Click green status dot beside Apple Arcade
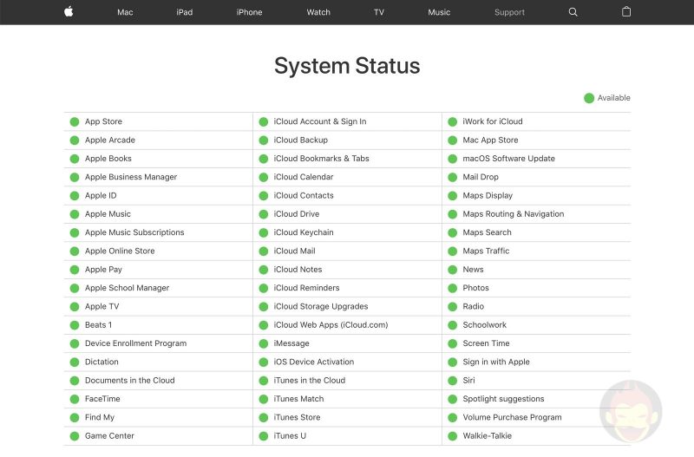This screenshot has height=457, width=694. pos(75,140)
